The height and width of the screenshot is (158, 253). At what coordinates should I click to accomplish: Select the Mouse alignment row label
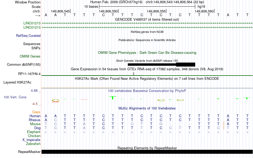[35, 124]
